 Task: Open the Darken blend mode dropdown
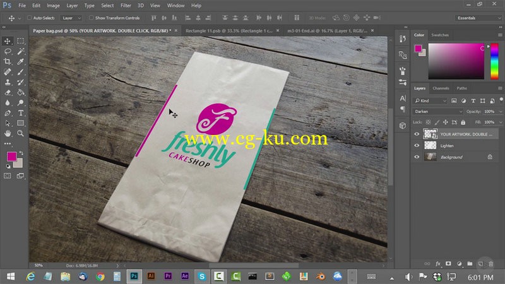tap(438, 112)
